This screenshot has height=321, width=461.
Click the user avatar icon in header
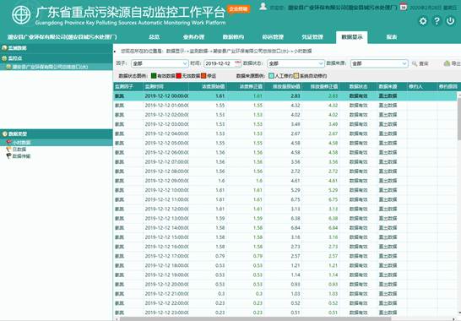(263, 7)
